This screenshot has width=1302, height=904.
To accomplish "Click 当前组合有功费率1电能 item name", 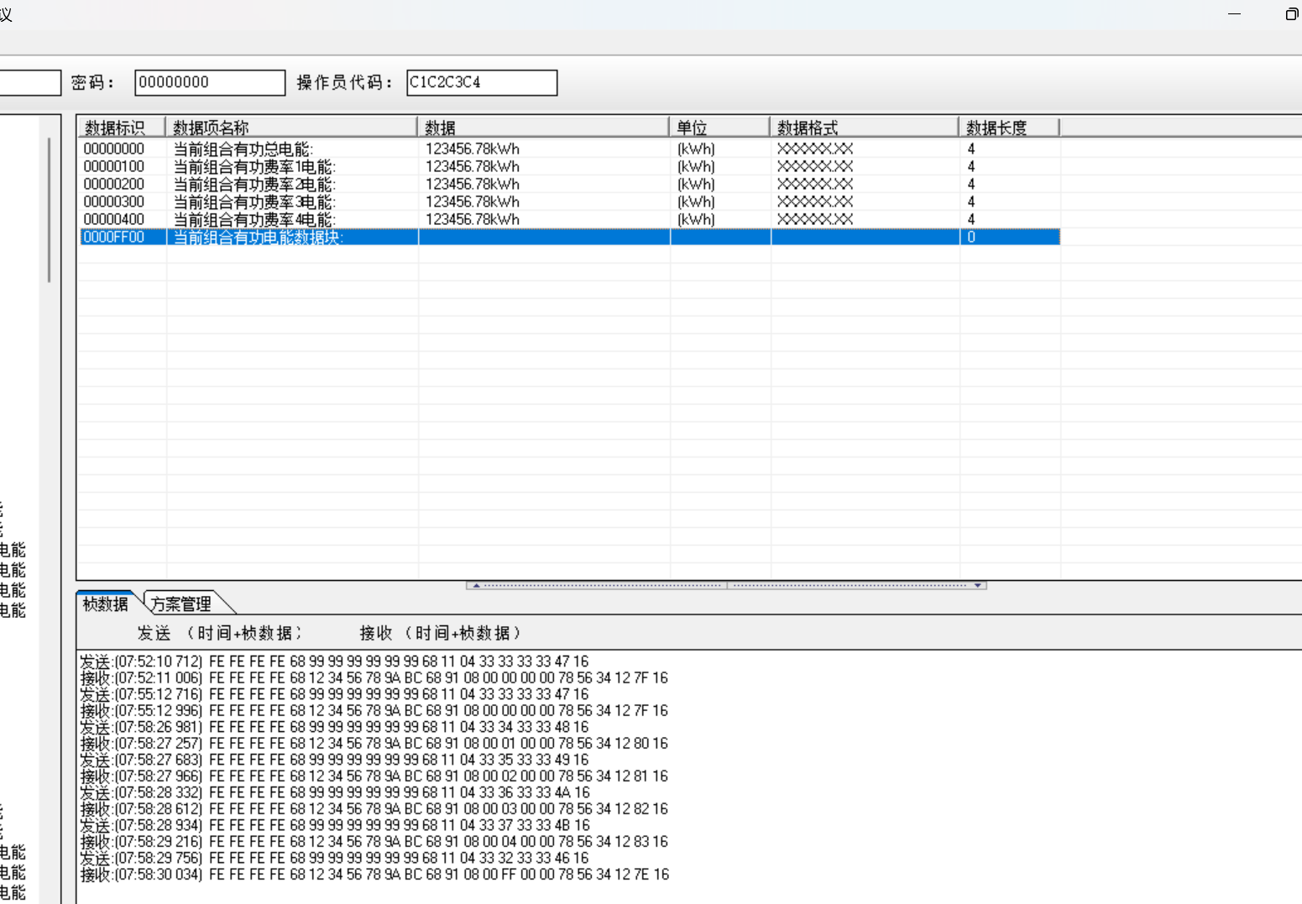I will 254,166.
